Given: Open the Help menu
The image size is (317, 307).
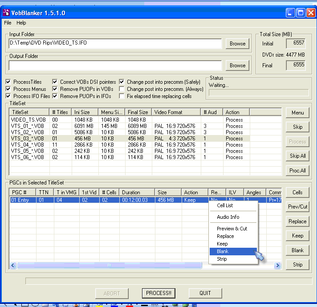Looking at the screenshot, I should [x=21, y=23].
